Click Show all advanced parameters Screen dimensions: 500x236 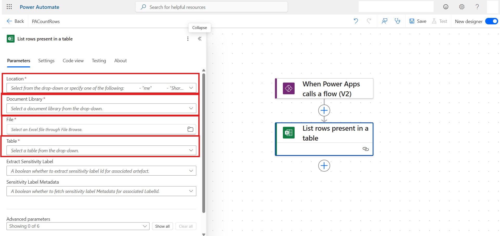(x=162, y=226)
